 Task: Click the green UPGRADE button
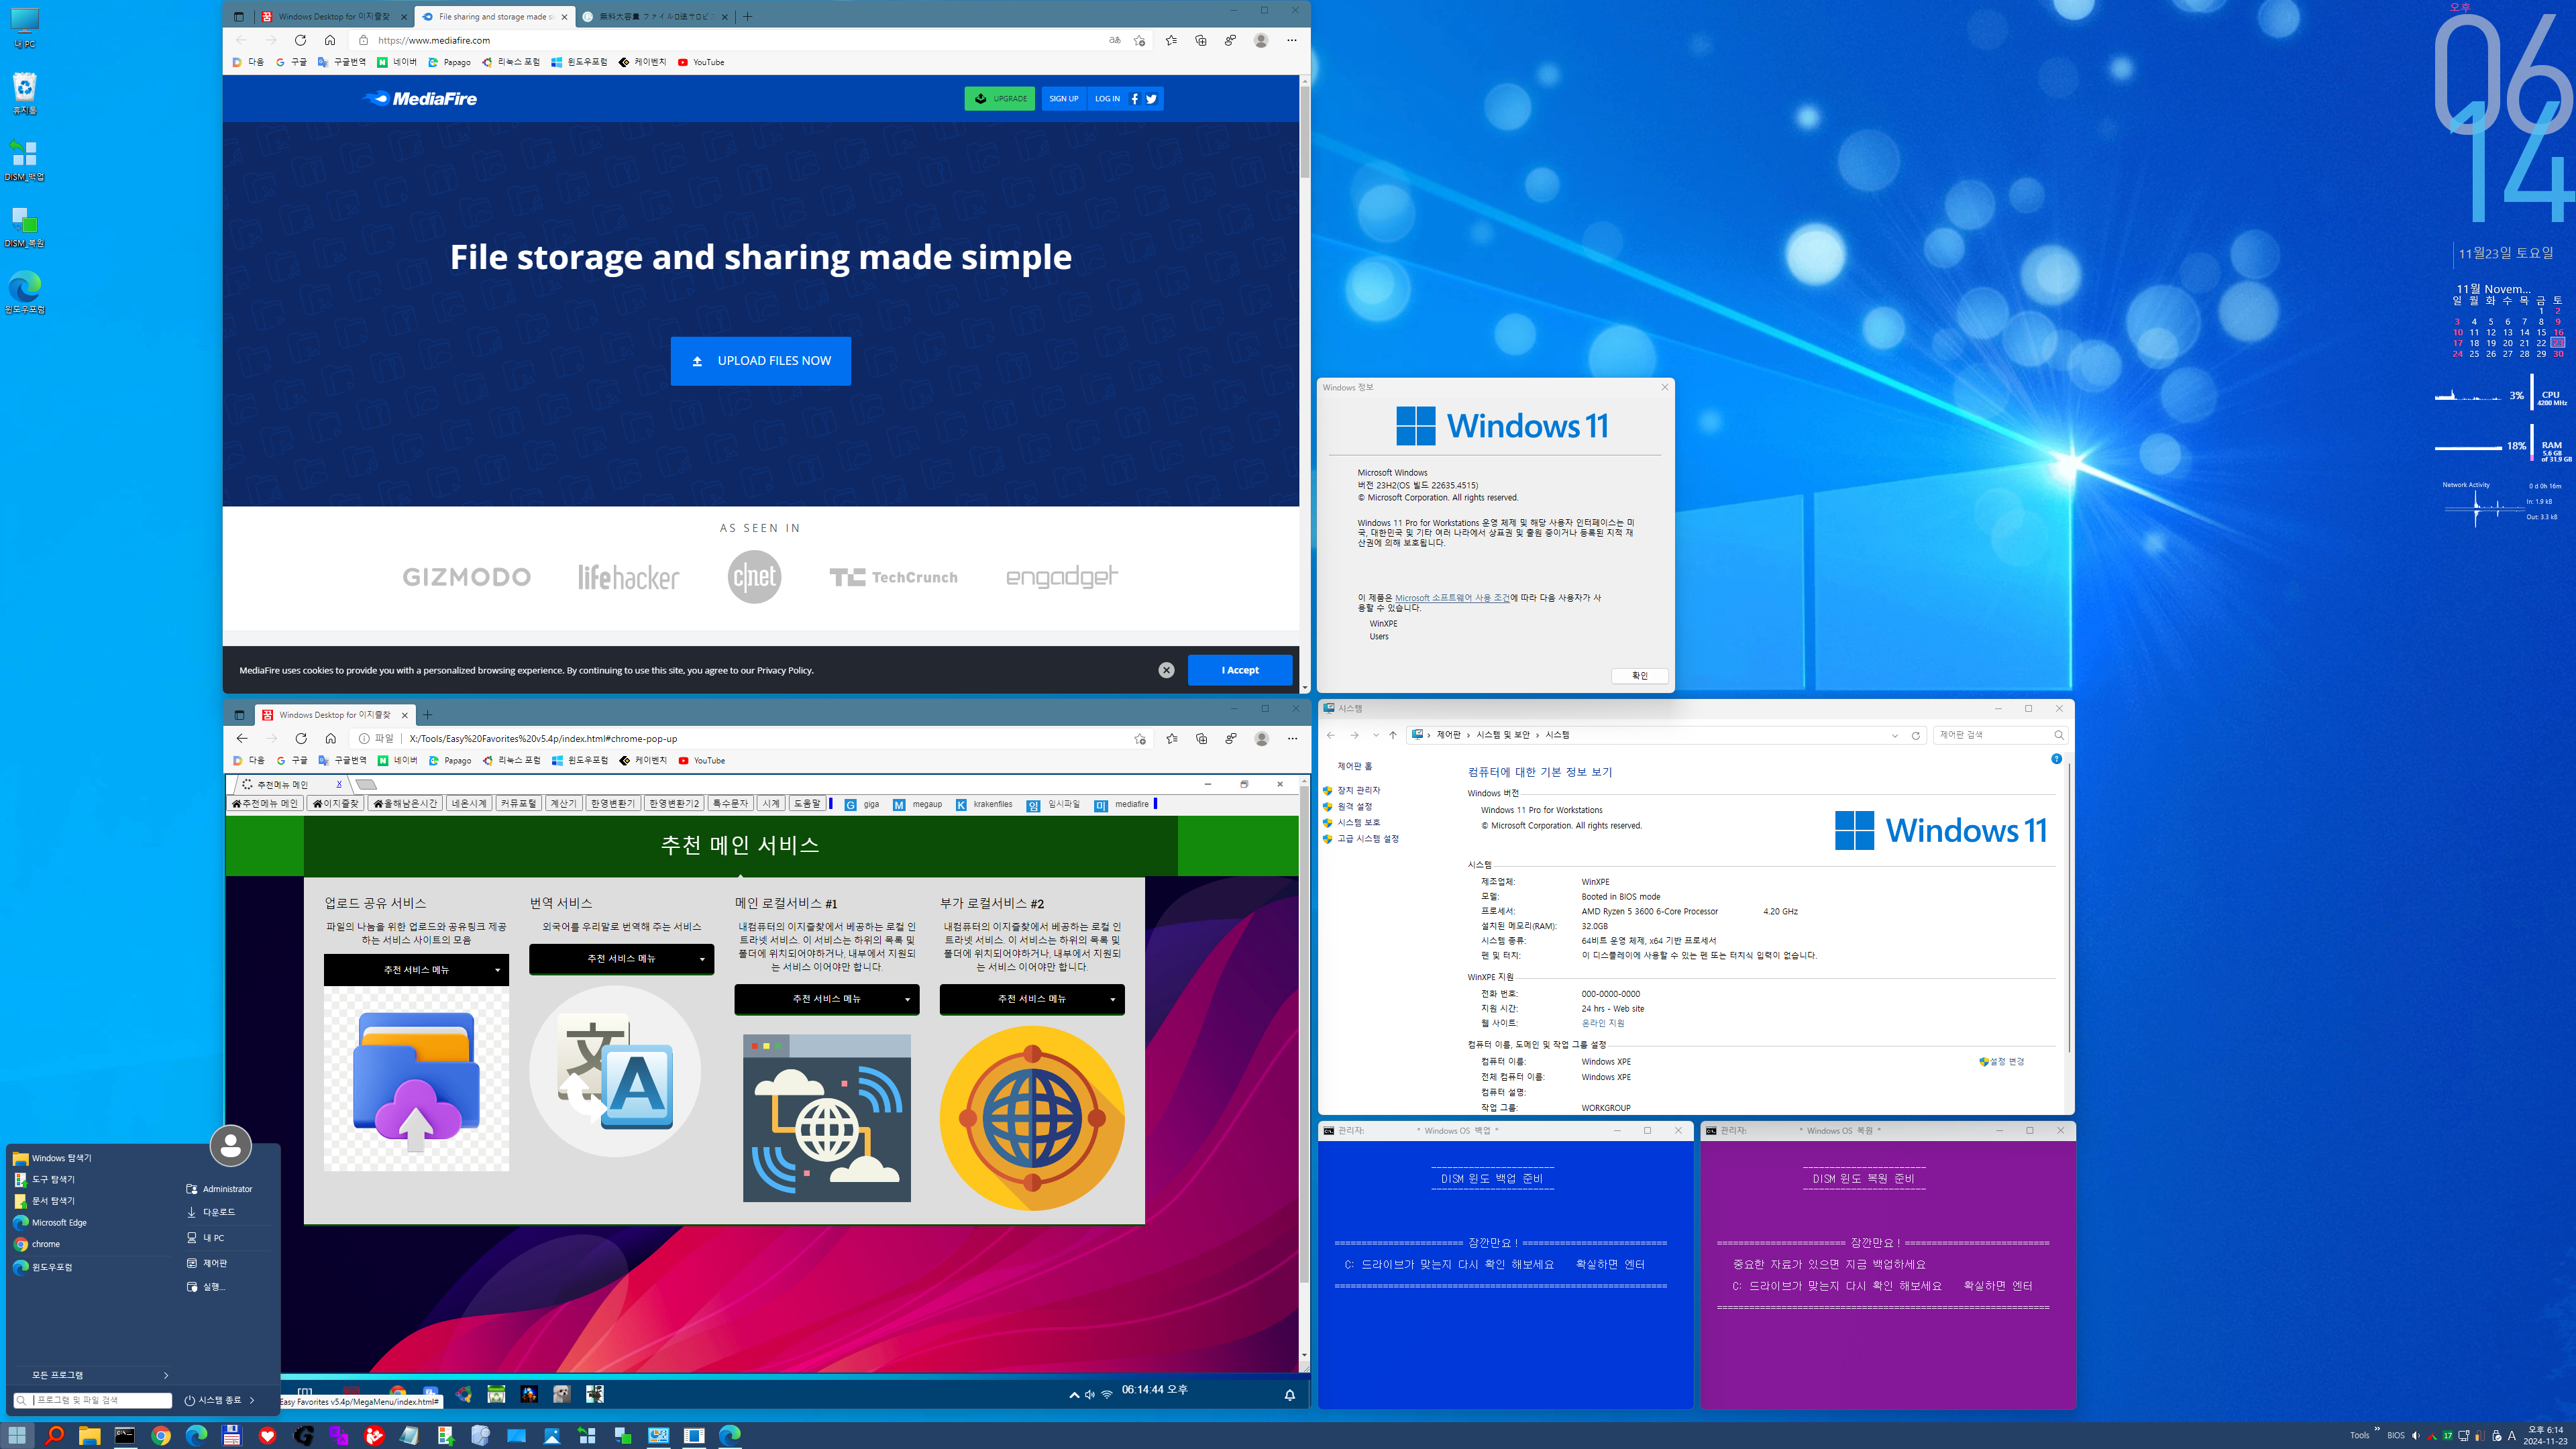pyautogui.click(x=999, y=99)
